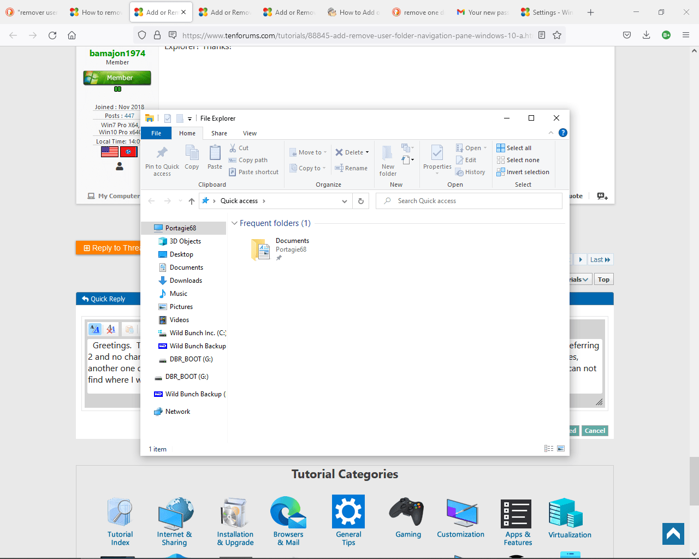Click the Cancel button on the forum page
The height and width of the screenshot is (559, 699).
(x=594, y=431)
